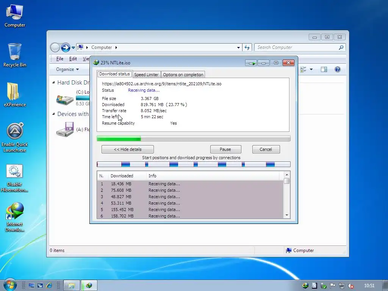Open the address bar history dropdown
388x291 pixels.
click(238, 47)
